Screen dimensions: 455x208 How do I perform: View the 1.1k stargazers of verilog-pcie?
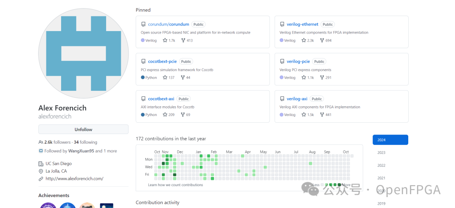[x=308, y=78]
